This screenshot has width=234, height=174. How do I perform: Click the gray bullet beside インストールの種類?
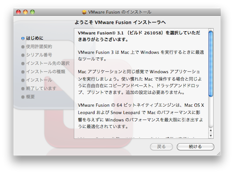(23, 72)
